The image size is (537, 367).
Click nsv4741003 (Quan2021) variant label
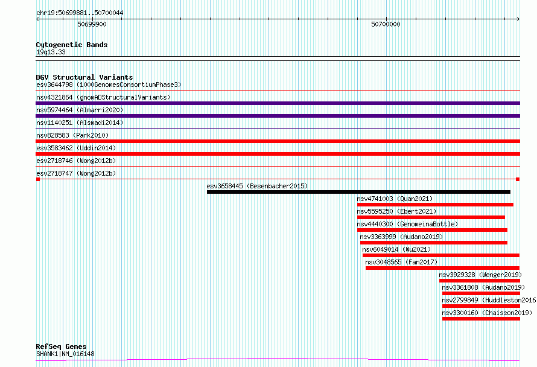(x=395, y=199)
